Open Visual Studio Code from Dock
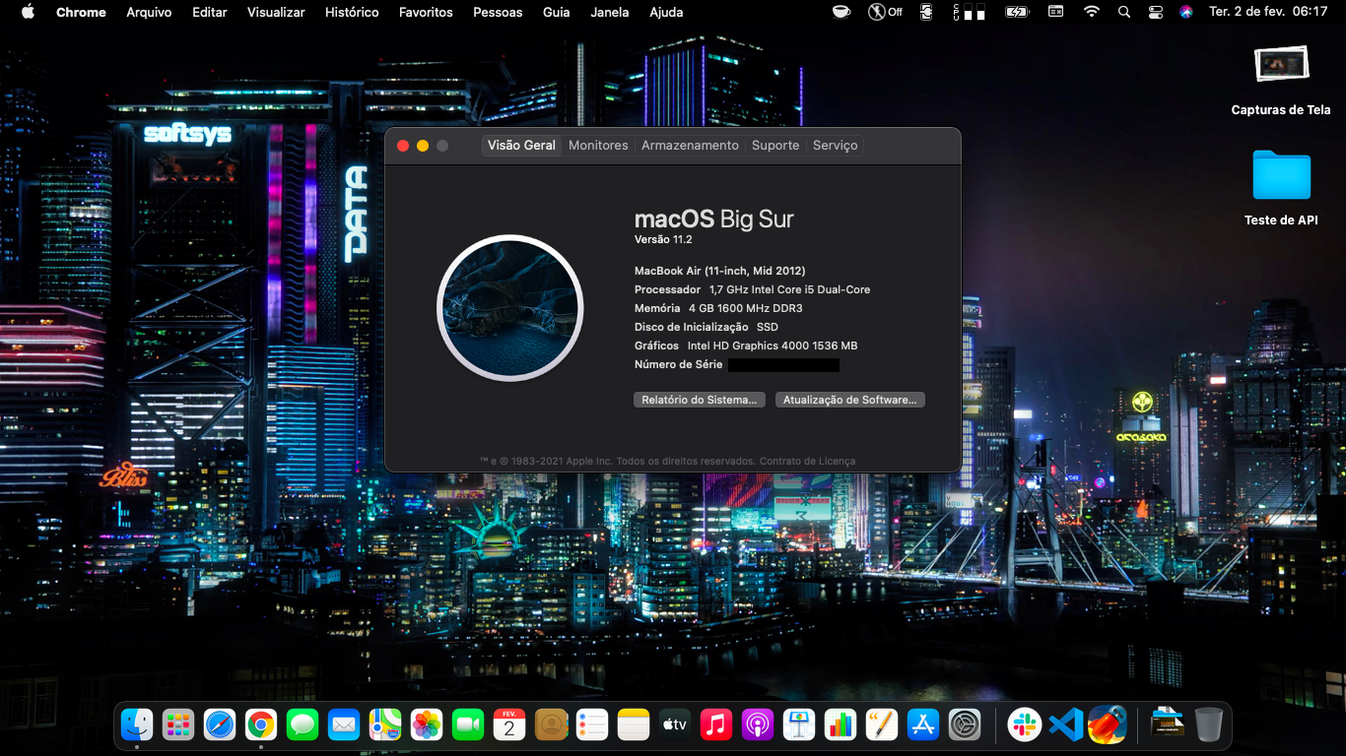The width and height of the screenshot is (1346, 756). click(1066, 725)
